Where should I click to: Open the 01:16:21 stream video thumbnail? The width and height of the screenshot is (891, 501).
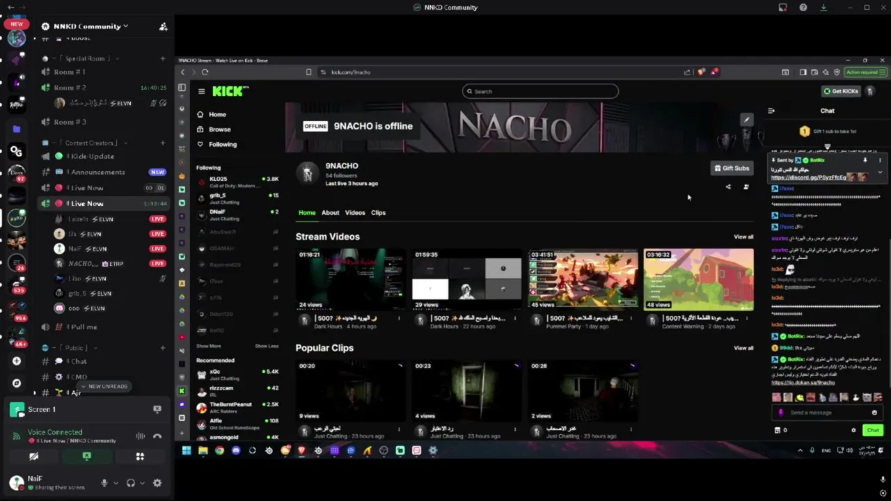pos(351,278)
